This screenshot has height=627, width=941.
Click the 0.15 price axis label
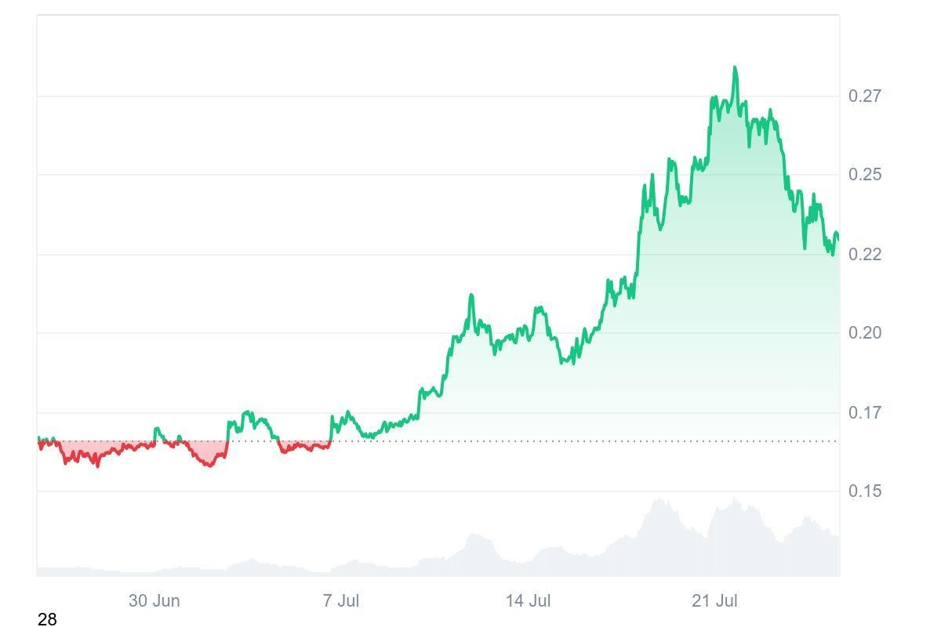tap(865, 491)
